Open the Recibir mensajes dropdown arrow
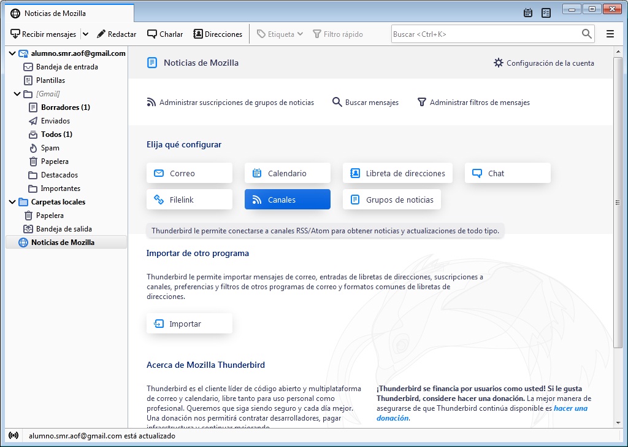628x447 pixels. [x=85, y=34]
